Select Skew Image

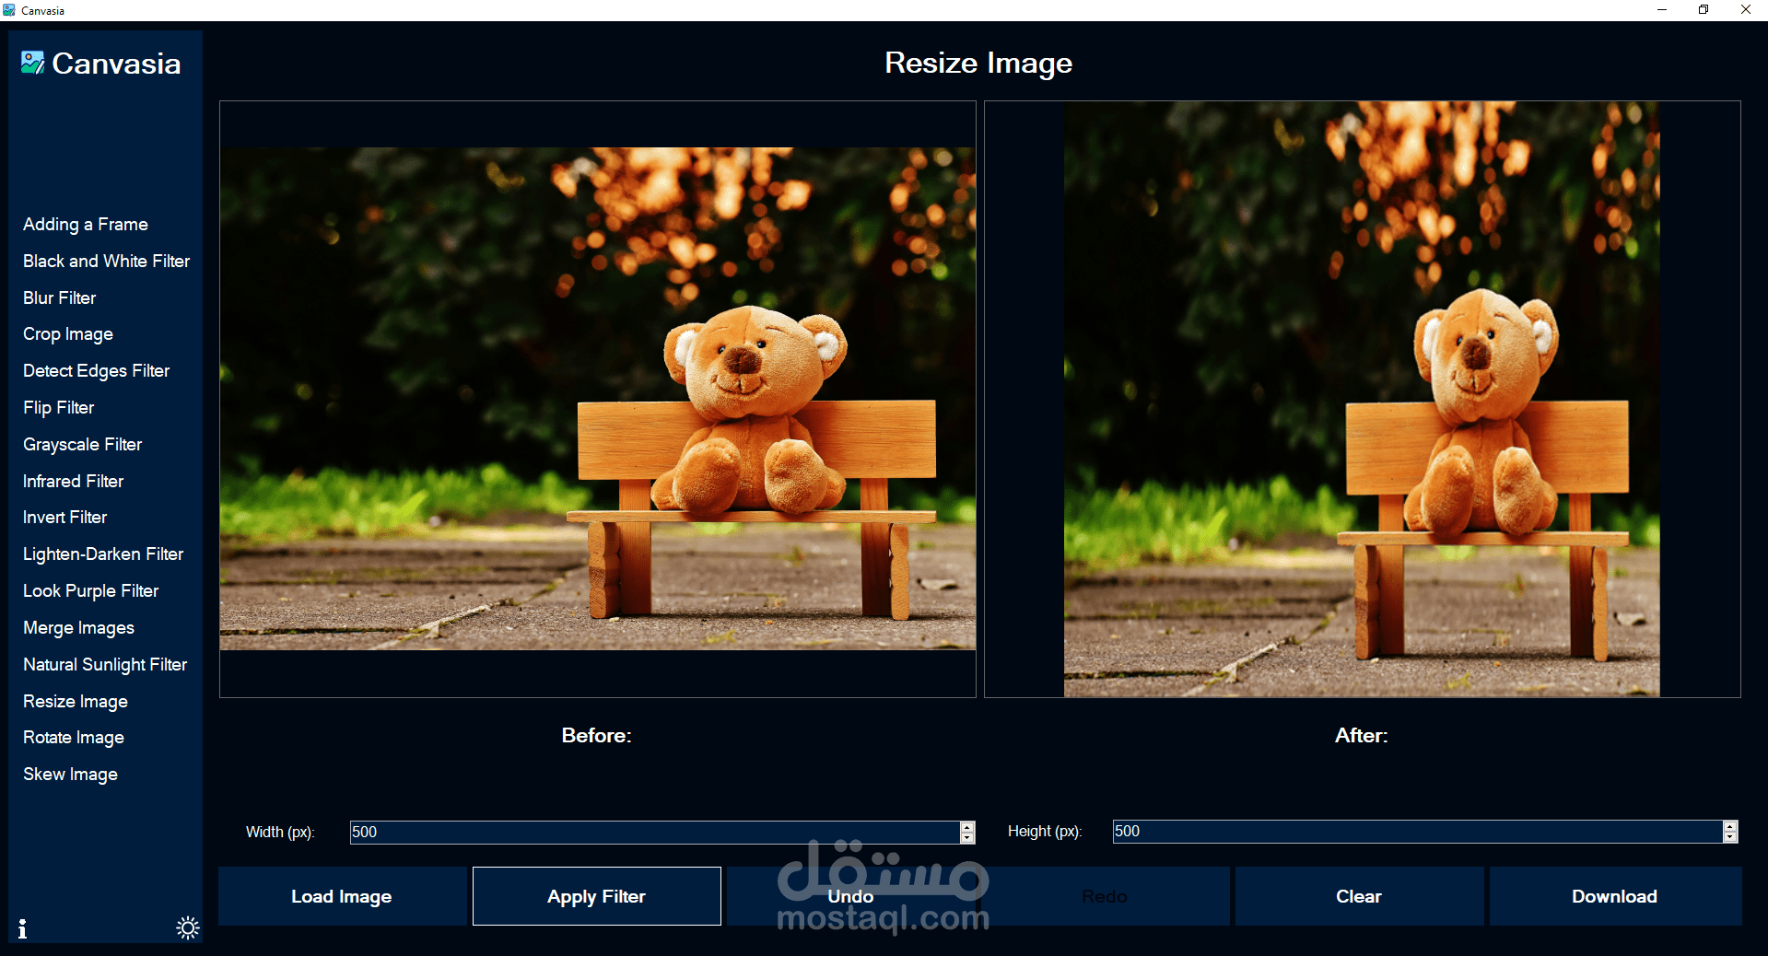pyautogui.click(x=71, y=775)
